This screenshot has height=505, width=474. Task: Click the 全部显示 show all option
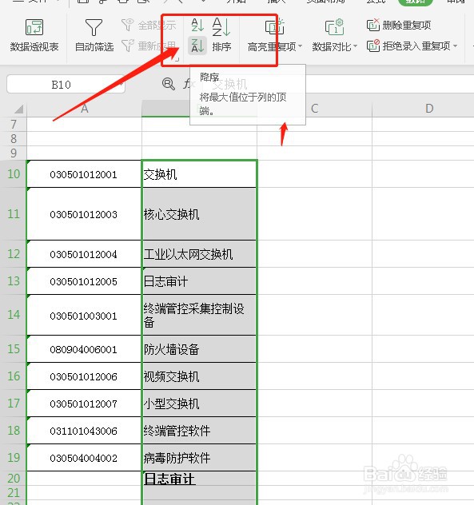(149, 25)
